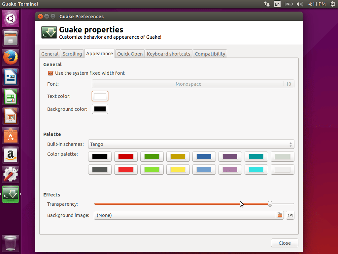338x254 pixels.
Task: Pick the red color in the top palette row
Action: click(126, 157)
